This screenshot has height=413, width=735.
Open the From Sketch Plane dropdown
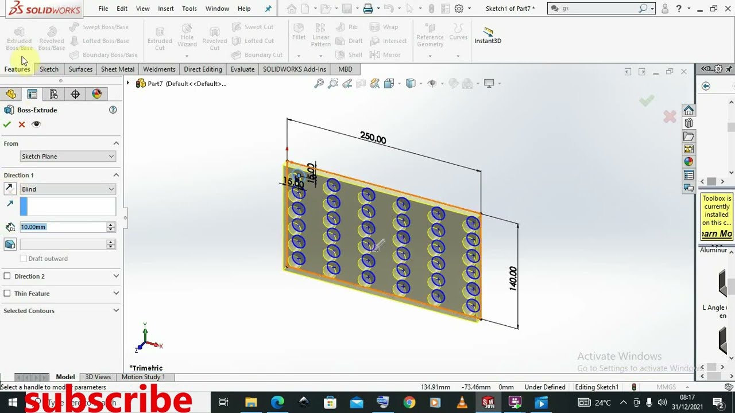pyautogui.click(x=68, y=157)
